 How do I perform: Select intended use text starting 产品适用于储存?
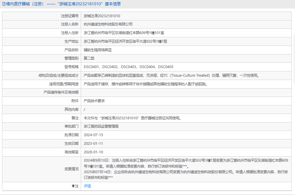(146, 84)
